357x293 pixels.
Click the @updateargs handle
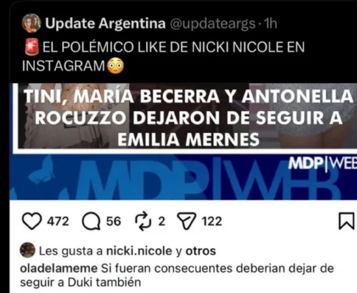(x=212, y=24)
